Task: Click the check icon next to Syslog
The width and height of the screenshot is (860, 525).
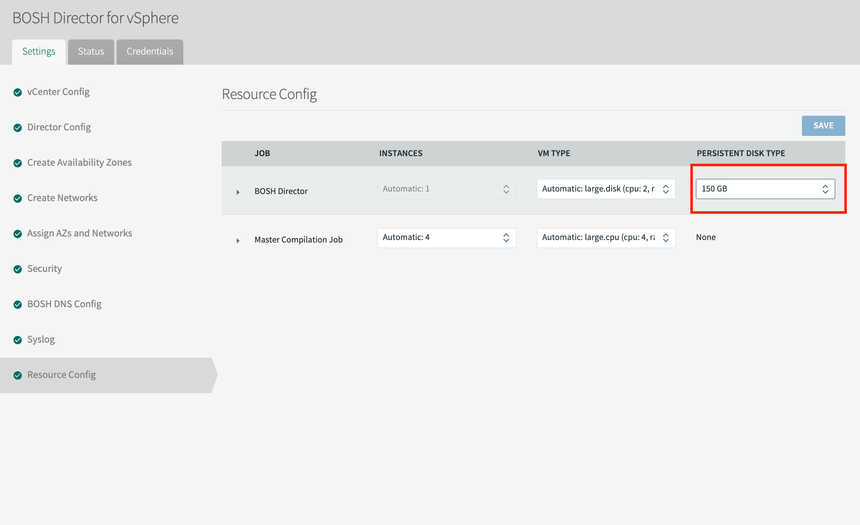Action: click(x=18, y=340)
